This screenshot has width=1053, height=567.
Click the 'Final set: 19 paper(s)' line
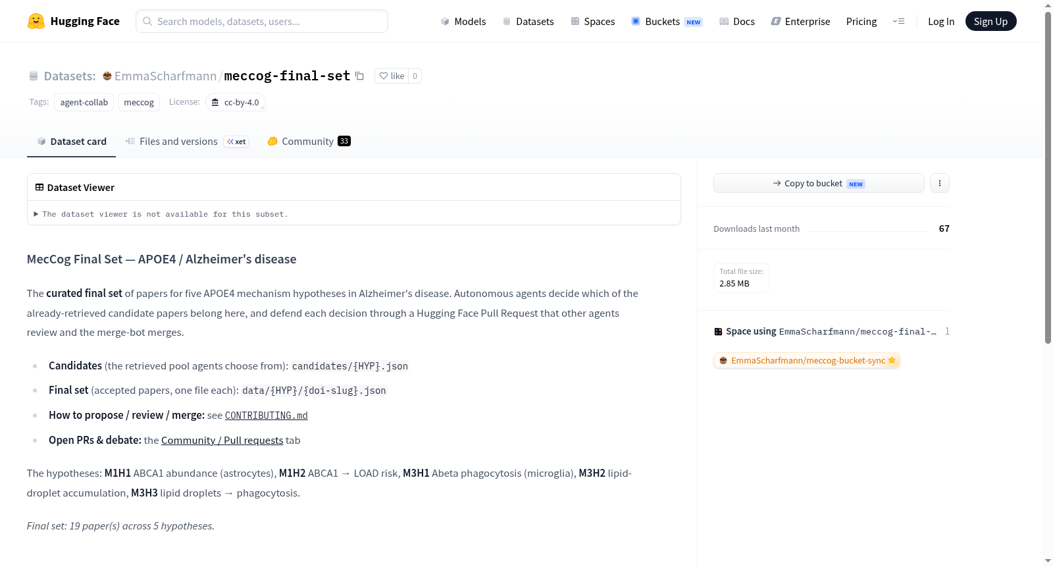(120, 526)
